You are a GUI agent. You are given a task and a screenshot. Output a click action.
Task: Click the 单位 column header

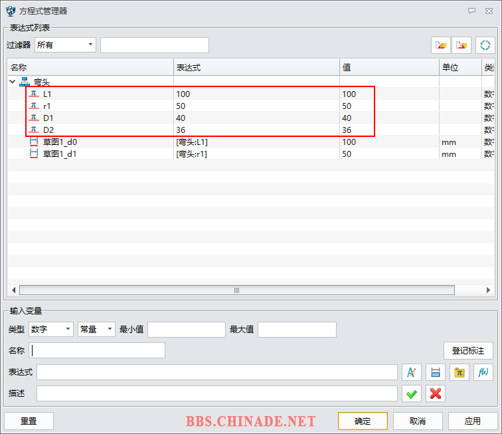[460, 67]
